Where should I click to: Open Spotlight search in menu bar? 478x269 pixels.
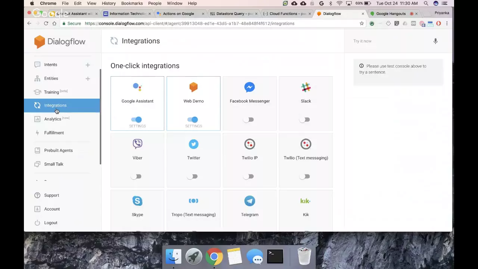[426, 3]
